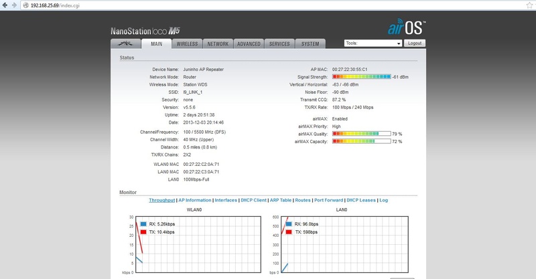536x279 pixels.
Task: Open the SYSTEM tab
Action: pos(310,43)
